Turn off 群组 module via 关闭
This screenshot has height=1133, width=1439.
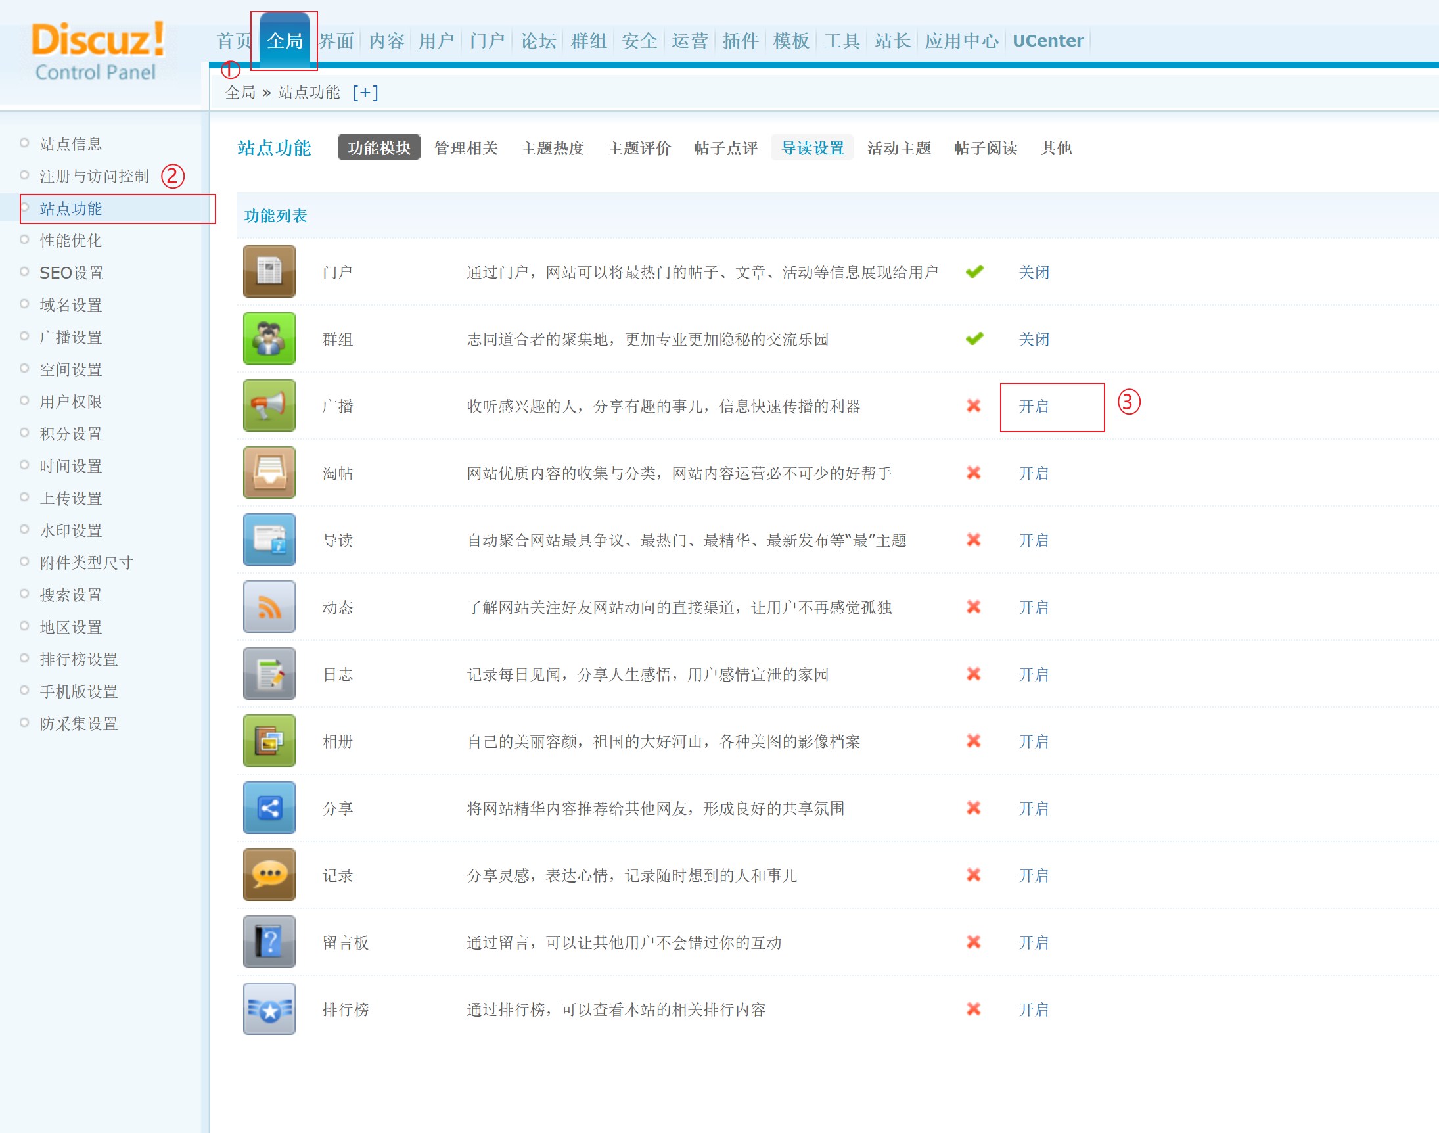1033,340
